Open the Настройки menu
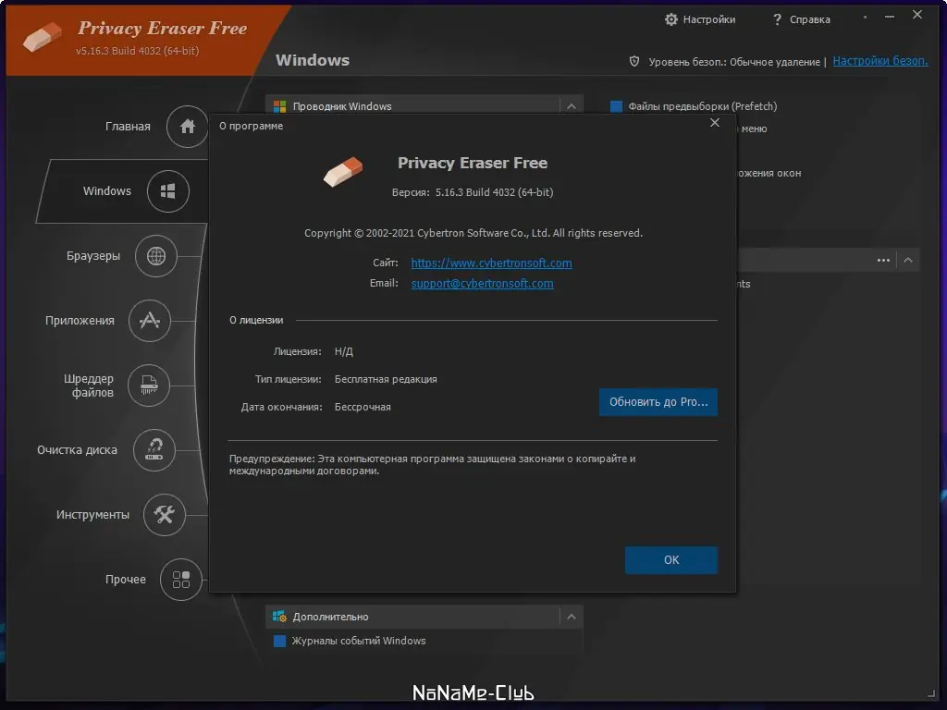Screen dimensions: 947x710 pyautogui.click(x=700, y=18)
